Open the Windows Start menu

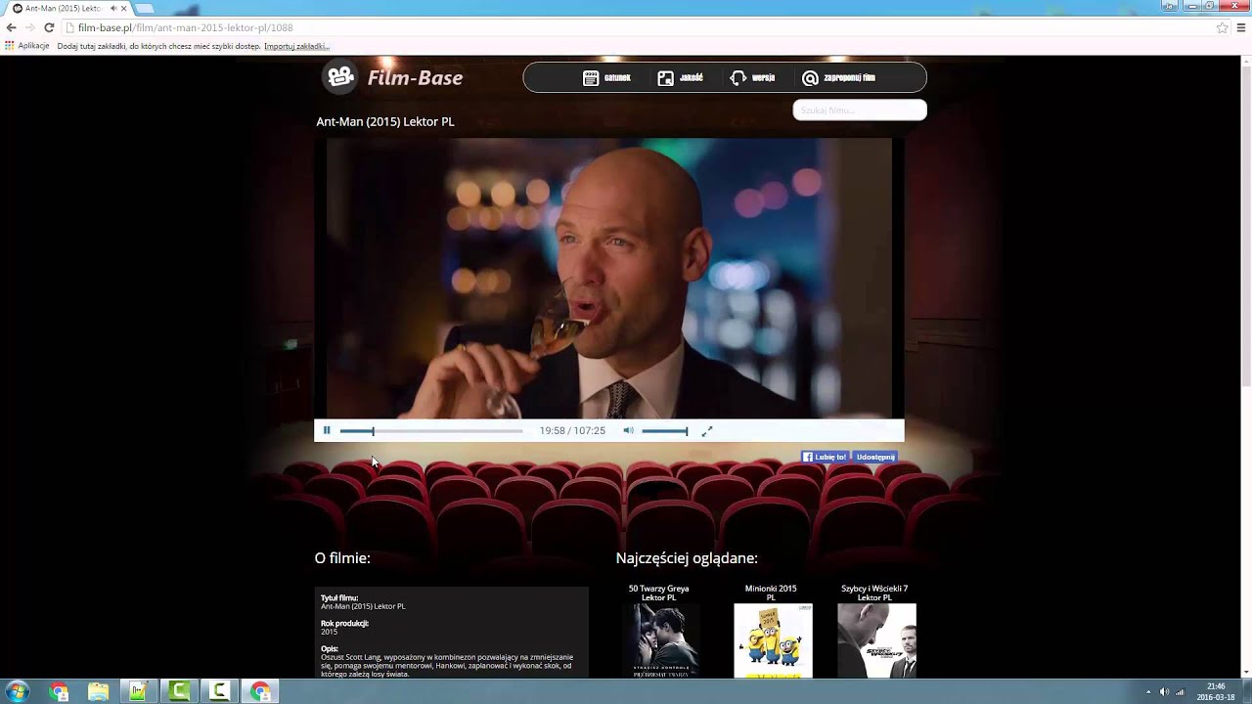[x=18, y=691]
